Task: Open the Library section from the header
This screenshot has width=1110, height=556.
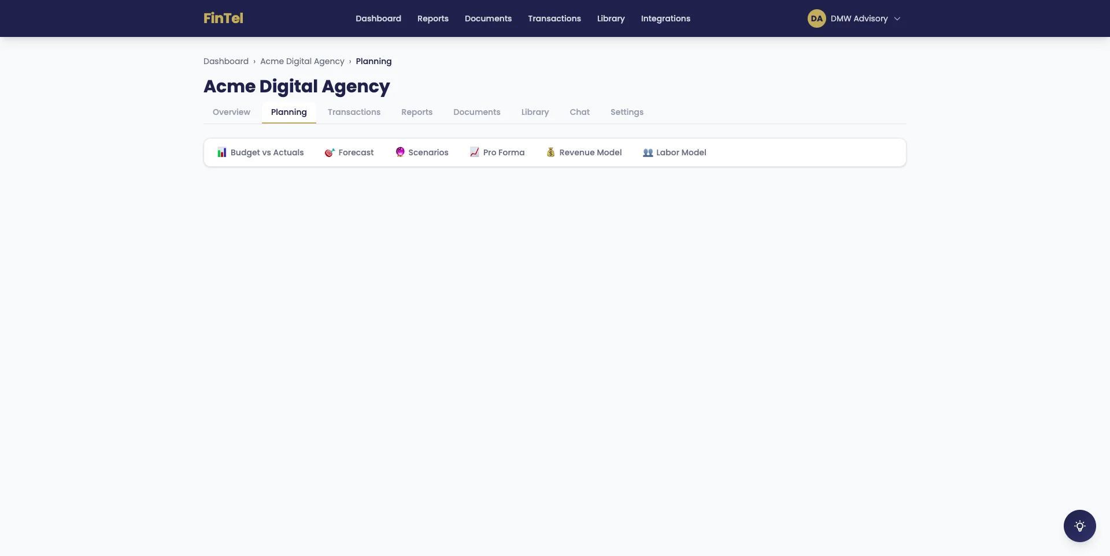Action: tap(610, 18)
